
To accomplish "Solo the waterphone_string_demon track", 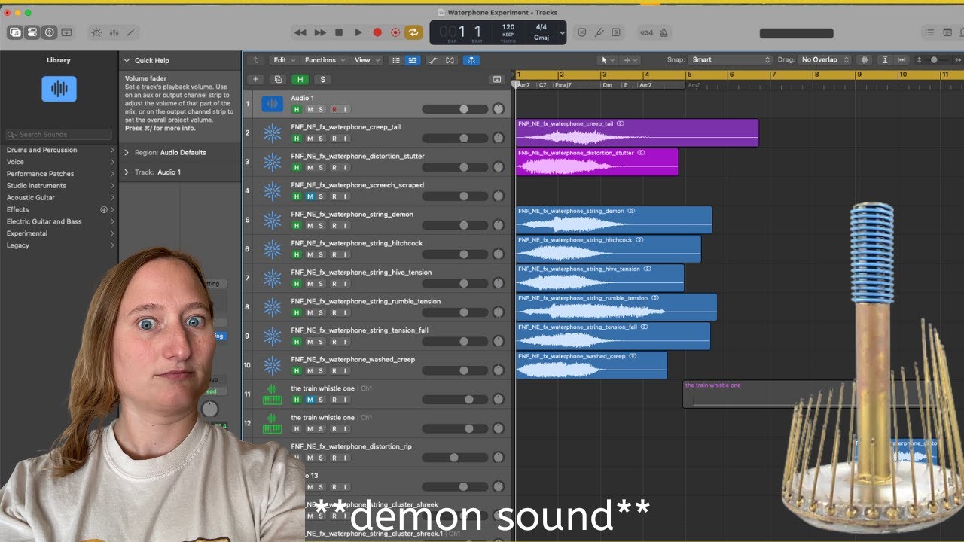I will (321, 226).
